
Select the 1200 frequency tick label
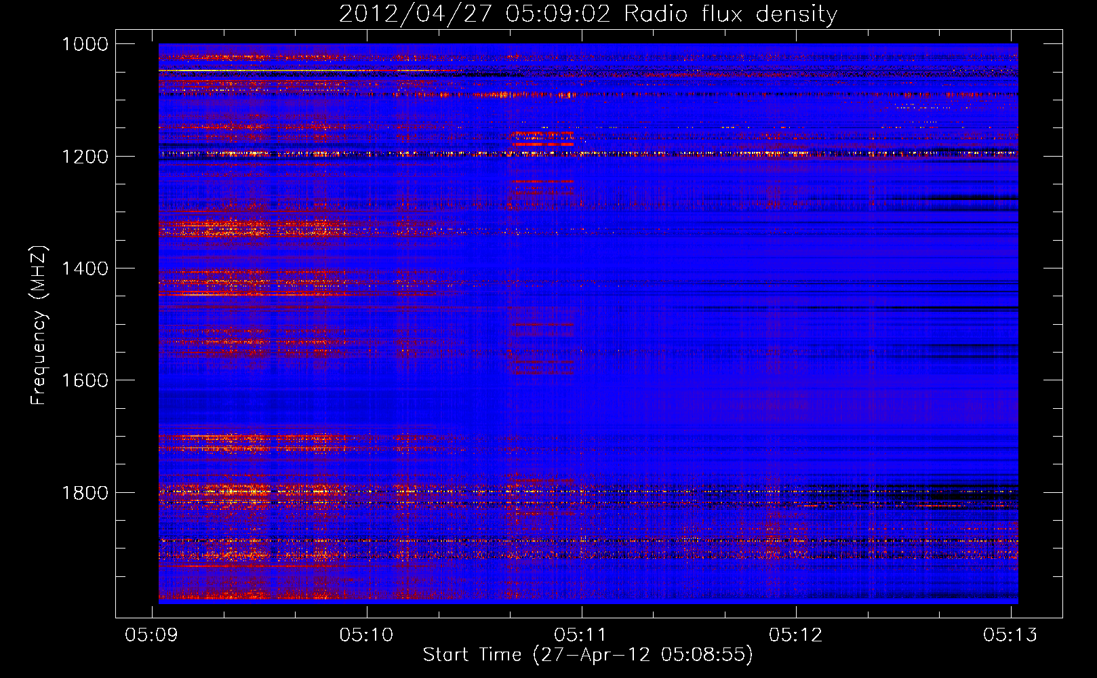(x=85, y=157)
